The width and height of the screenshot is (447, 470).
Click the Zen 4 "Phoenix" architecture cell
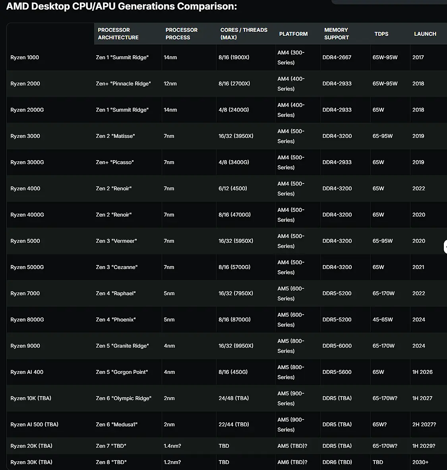click(116, 319)
